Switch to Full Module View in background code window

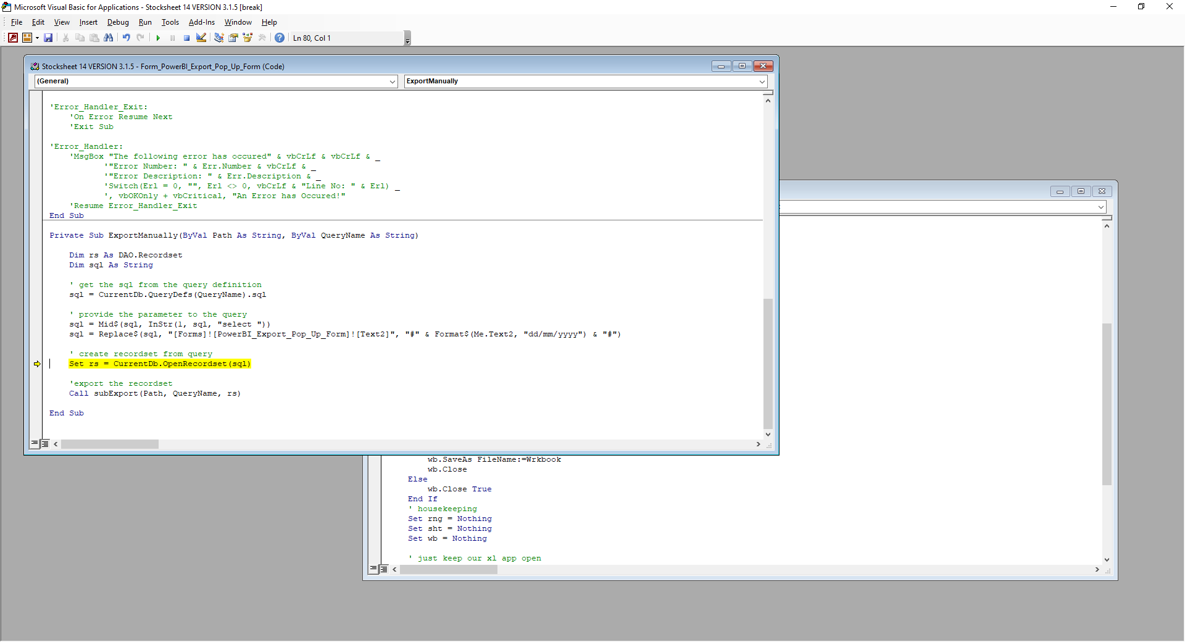[383, 569]
